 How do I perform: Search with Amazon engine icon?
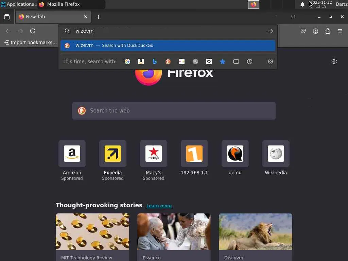141,62
